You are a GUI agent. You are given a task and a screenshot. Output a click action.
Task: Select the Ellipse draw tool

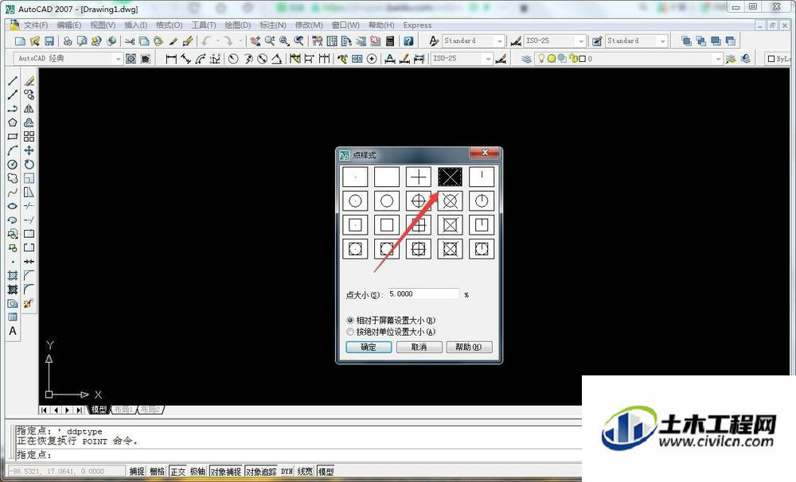13,206
